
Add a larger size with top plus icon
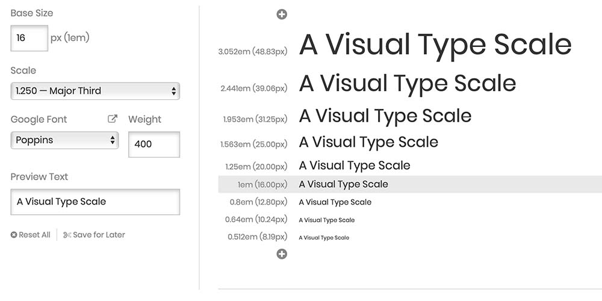[x=282, y=14]
